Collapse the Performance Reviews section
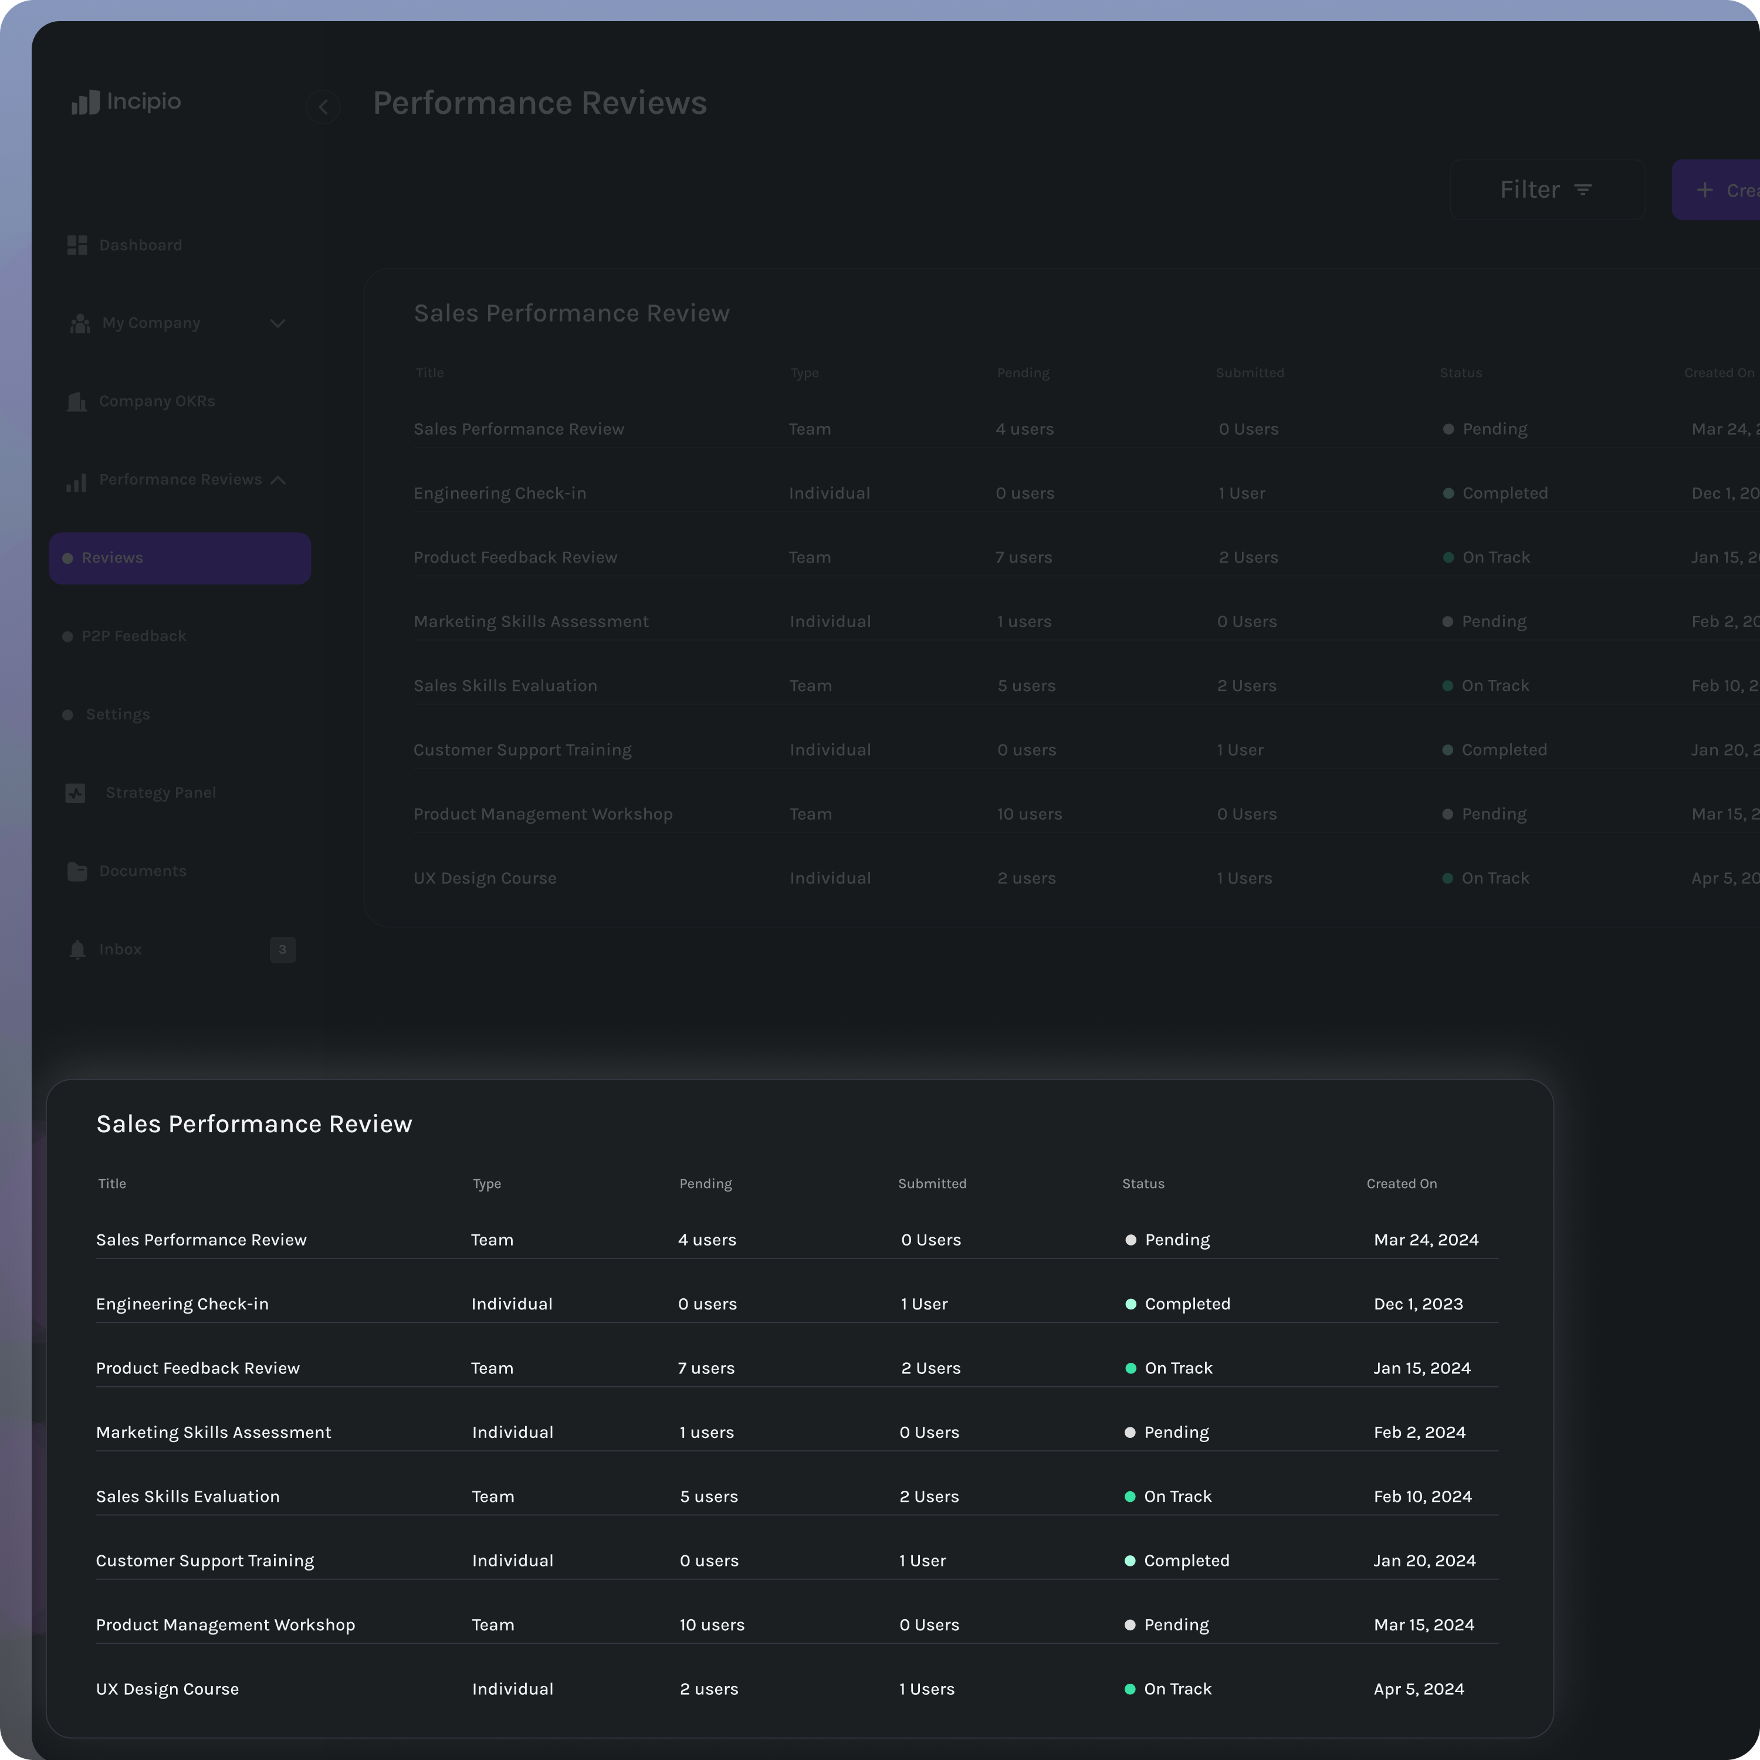This screenshot has width=1760, height=1760. [279, 480]
